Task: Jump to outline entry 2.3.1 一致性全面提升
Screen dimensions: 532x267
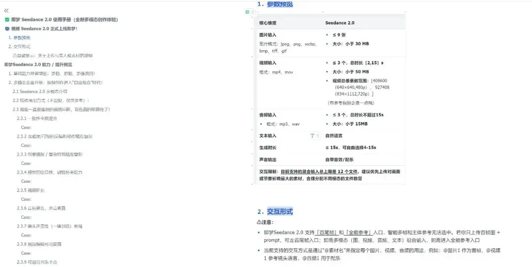Action: 37,119
